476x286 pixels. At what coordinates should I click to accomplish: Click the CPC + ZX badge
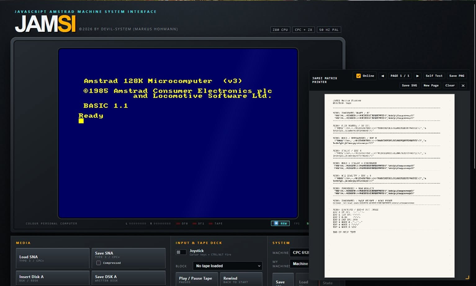click(x=303, y=30)
